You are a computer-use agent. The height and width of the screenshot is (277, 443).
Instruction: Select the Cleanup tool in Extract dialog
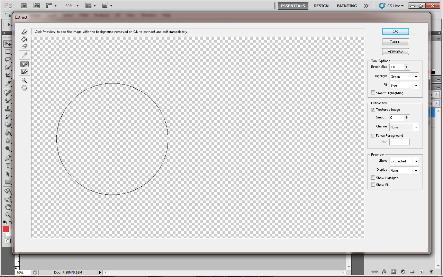[25, 64]
